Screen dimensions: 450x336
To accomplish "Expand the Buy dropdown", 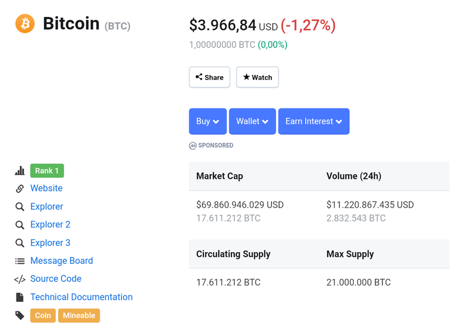I will (208, 121).
